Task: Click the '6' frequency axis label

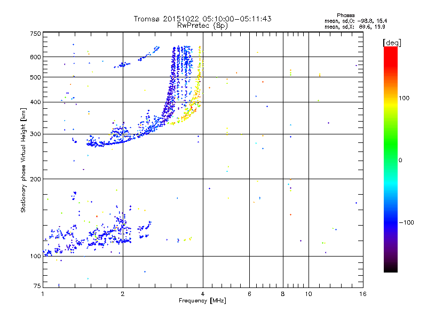Action: pos(249,294)
